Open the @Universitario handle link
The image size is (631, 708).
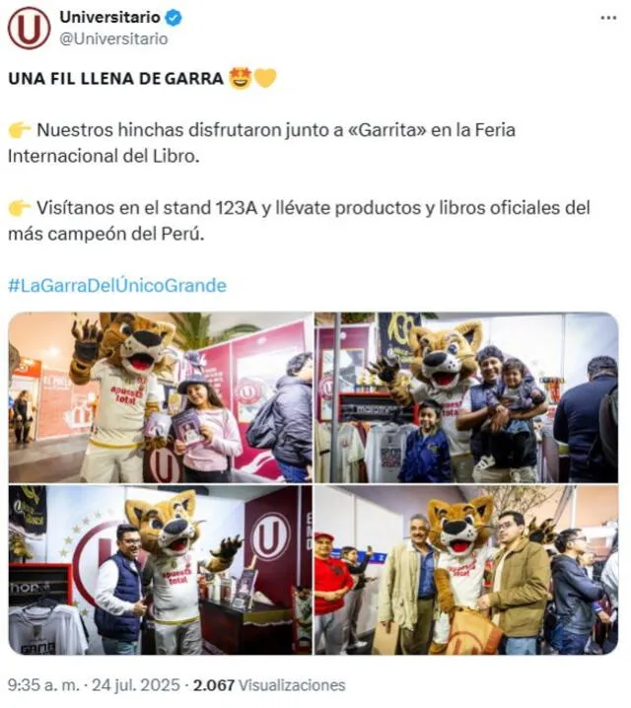pos(113,38)
